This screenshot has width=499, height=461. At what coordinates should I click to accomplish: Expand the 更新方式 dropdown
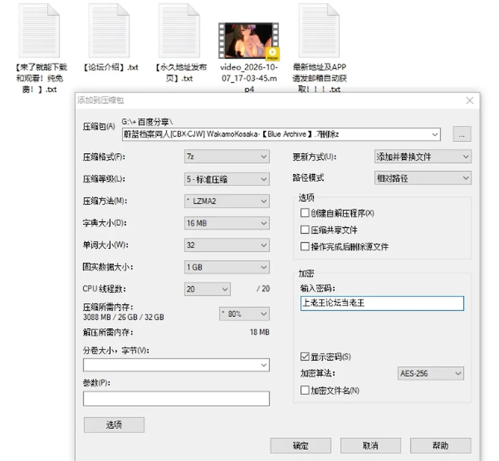(423, 156)
